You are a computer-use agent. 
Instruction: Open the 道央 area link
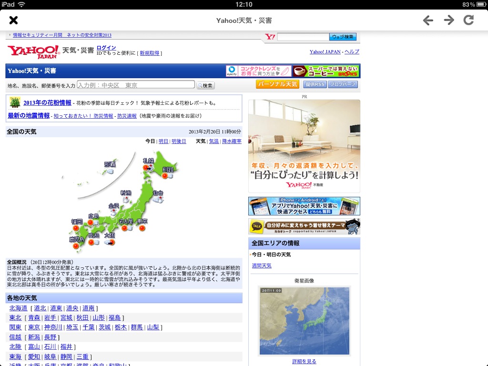coord(72,308)
